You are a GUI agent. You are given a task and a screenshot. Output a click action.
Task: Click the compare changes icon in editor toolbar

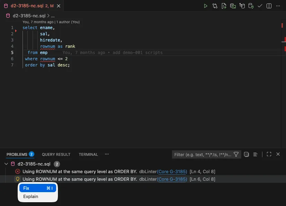pos(215,6)
